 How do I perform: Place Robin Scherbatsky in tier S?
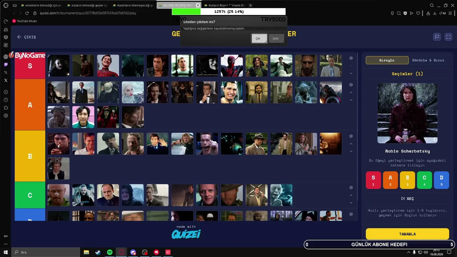point(373,180)
